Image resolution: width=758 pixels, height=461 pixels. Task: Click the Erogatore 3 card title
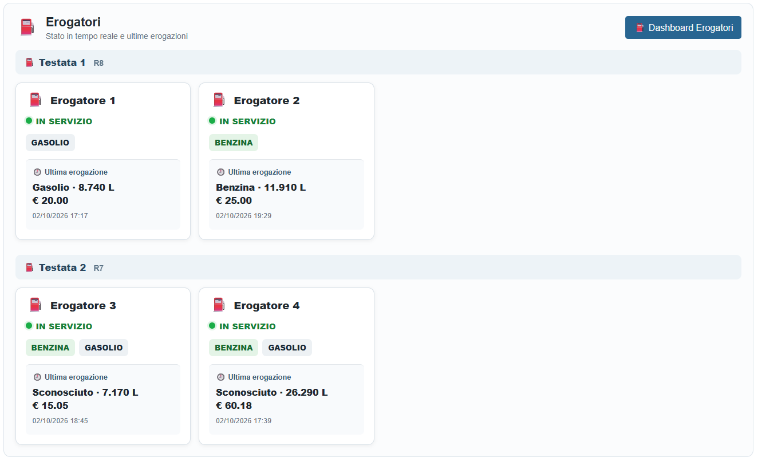tap(83, 306)
